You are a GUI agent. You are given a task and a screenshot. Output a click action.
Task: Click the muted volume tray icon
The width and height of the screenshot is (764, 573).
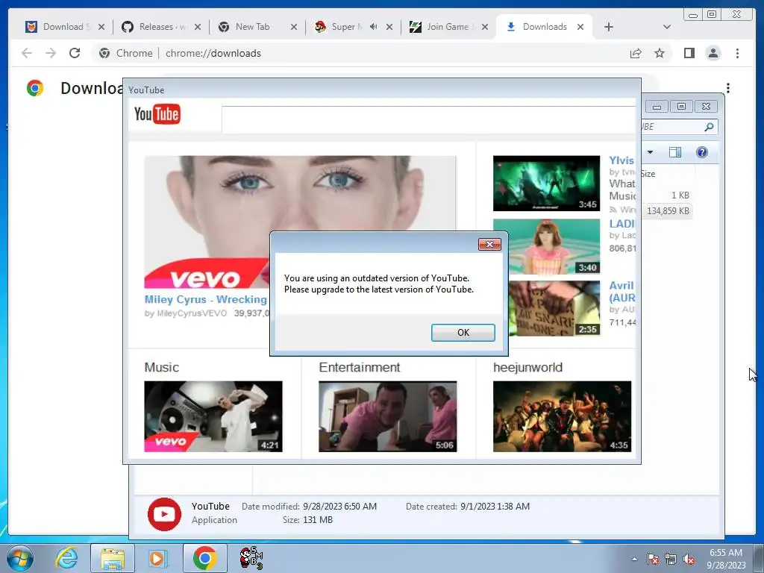(x=689, y=559)
